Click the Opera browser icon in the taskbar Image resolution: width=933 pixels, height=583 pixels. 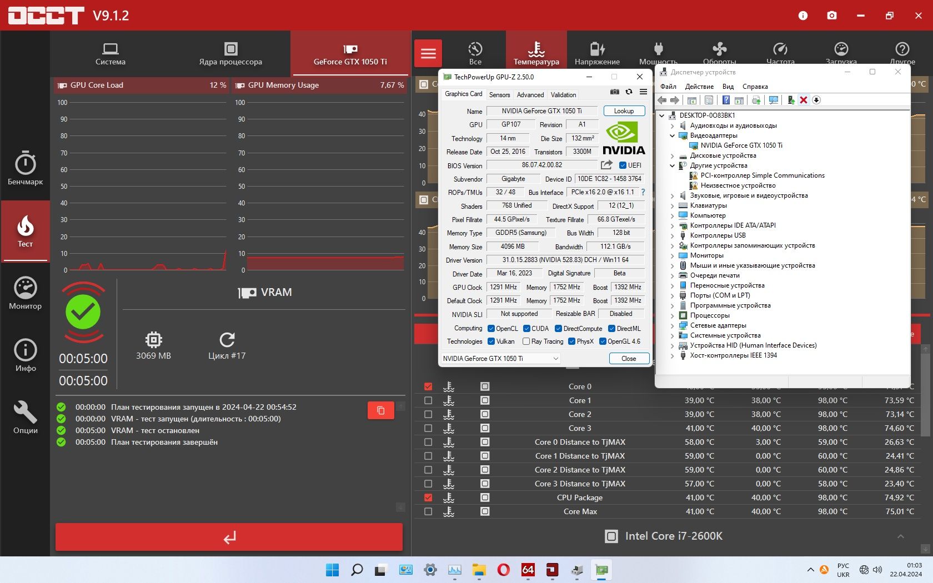tap(504, 570)
